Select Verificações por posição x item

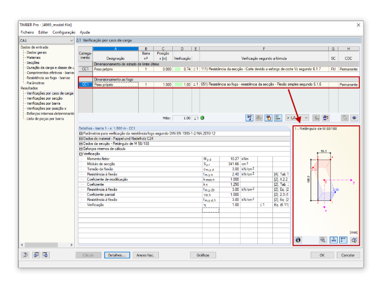click(47, 108)
